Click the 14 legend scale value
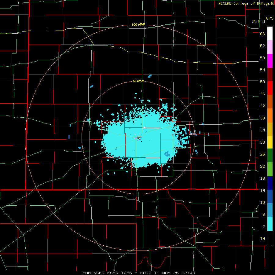 tap(262, 190)
